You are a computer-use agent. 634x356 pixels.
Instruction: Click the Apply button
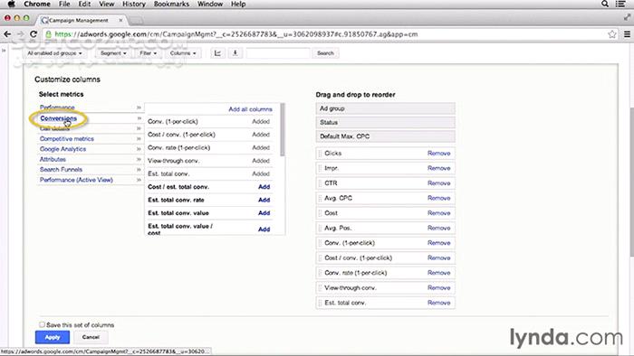tap(53, 337)
